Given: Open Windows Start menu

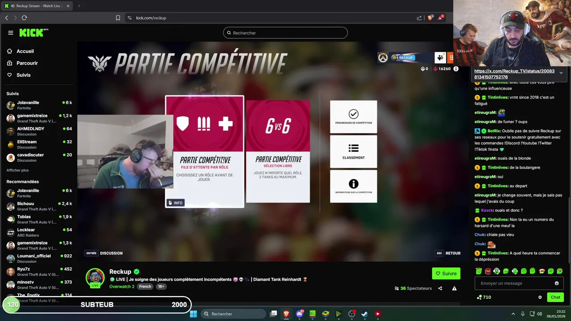Looking at the screenshot, I should [193, 314].
